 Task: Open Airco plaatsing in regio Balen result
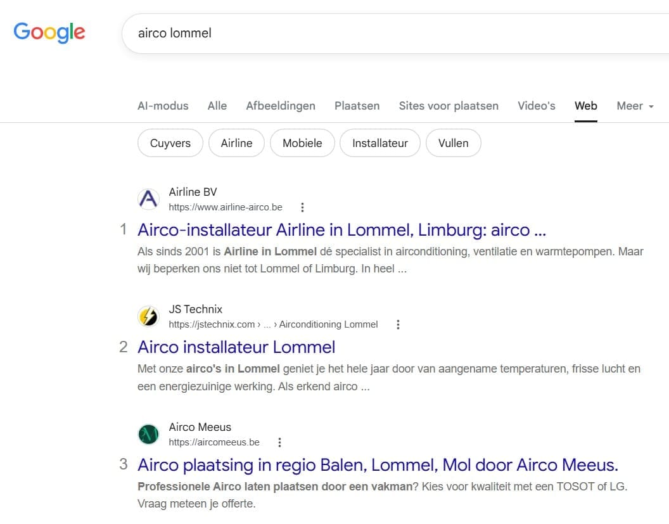(x=378, y=464)
